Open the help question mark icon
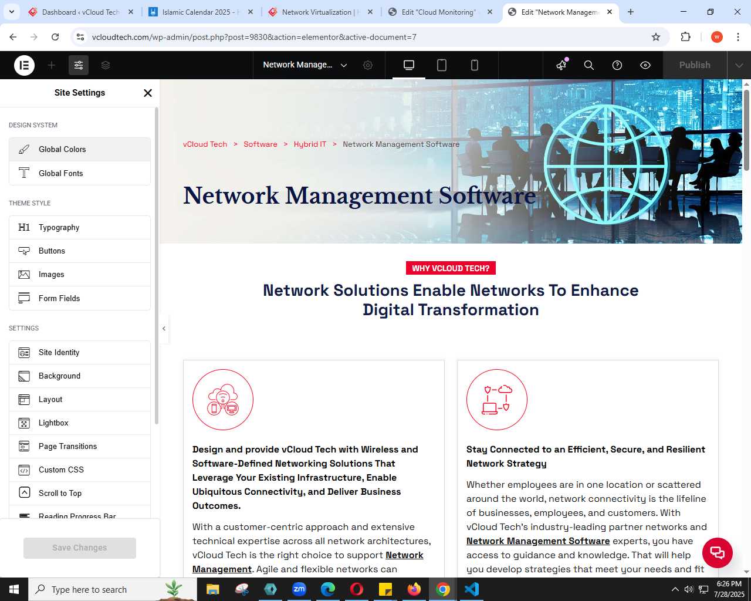Image resolution: width=751 pixels, height=601 pixels. pos(617,65)
